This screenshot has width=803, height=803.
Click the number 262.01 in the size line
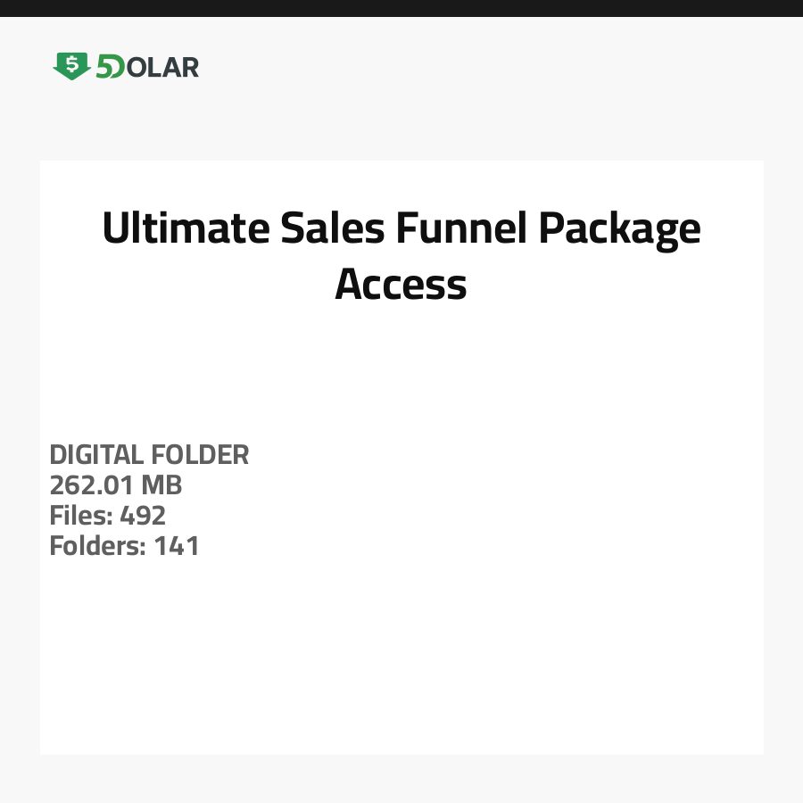tap(93, 485)
